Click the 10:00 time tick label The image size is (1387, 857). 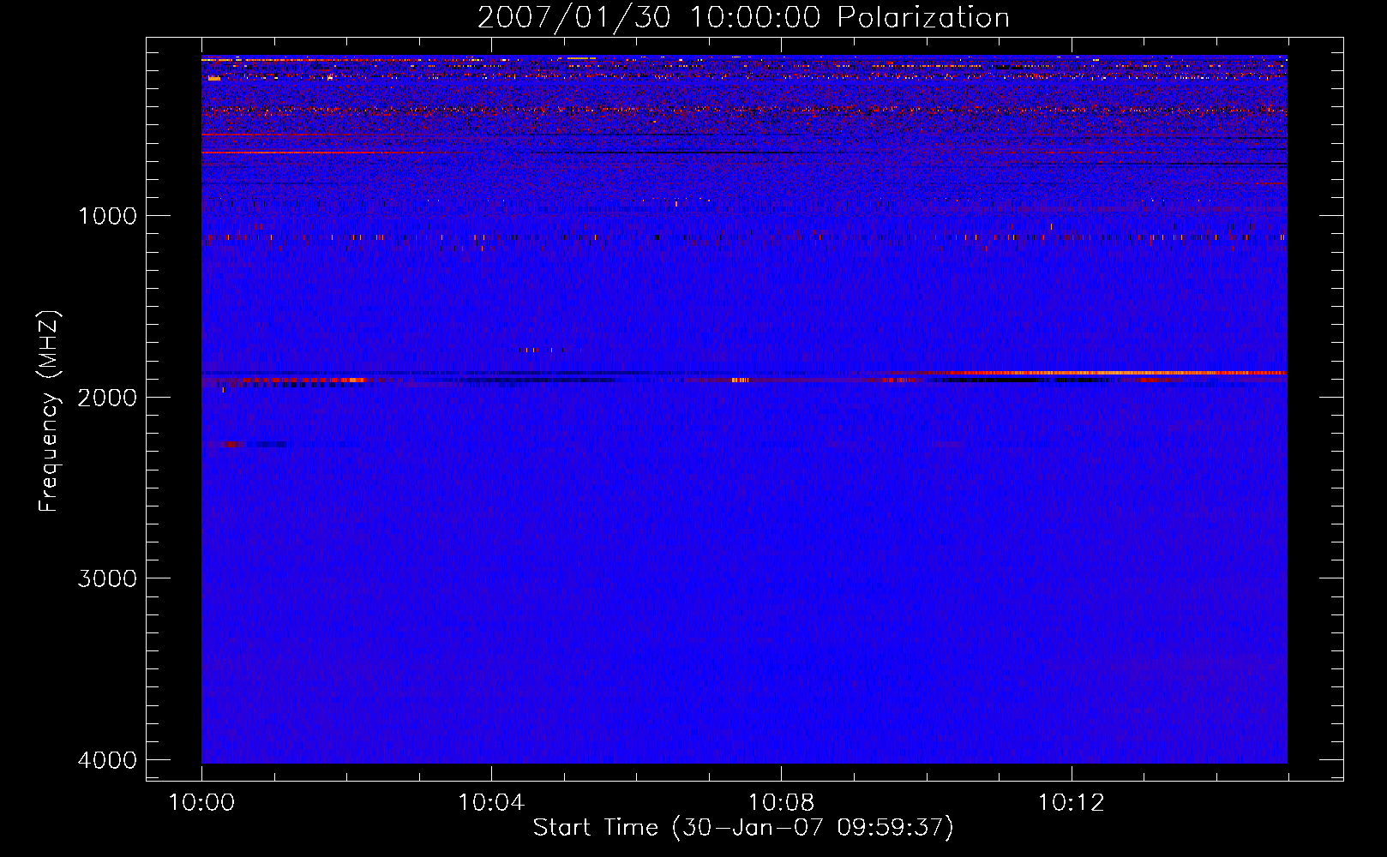tap(201, 803)
